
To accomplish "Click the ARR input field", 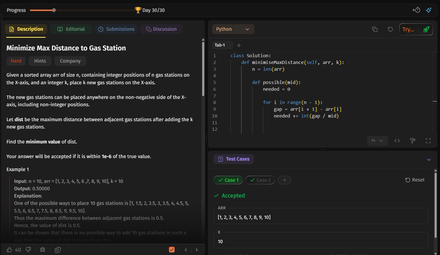I will pyautogui.click(x=321, y=216).
